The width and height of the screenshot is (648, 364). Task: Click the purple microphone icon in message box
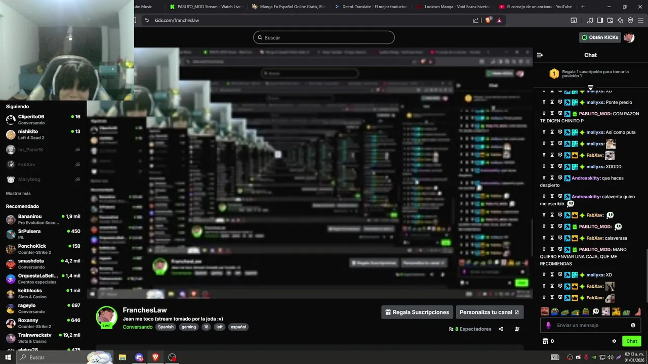548,326
